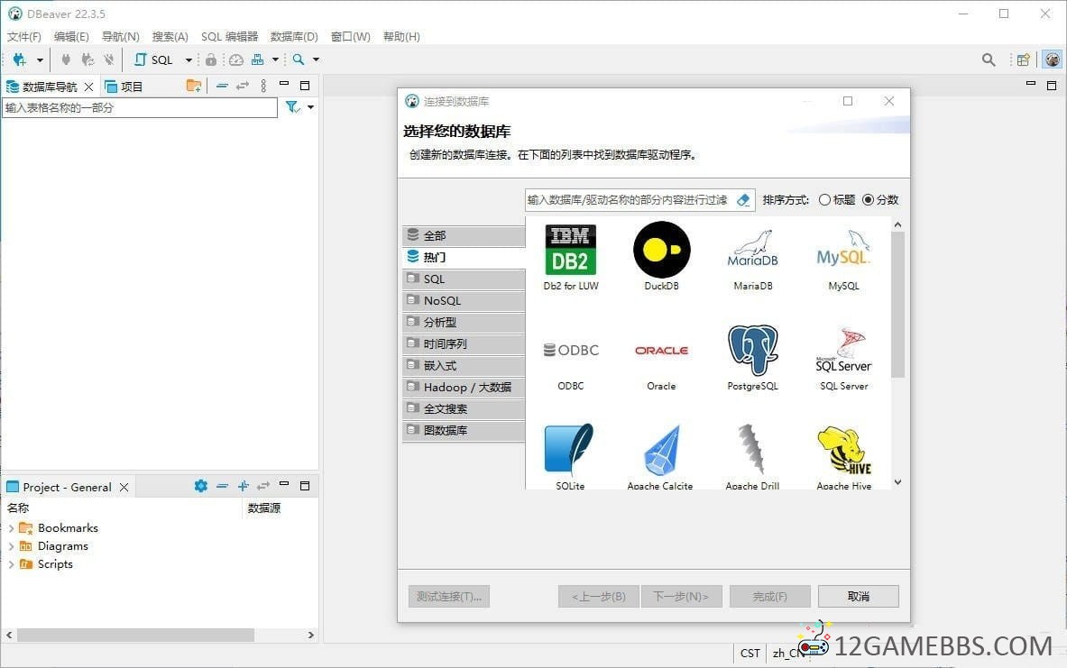Expand the Diagrams tree node
1067x668 pixels.
[11, 546]
